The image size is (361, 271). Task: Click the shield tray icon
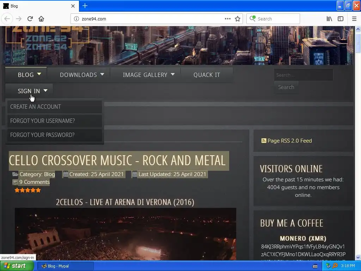tap(328, 266)
